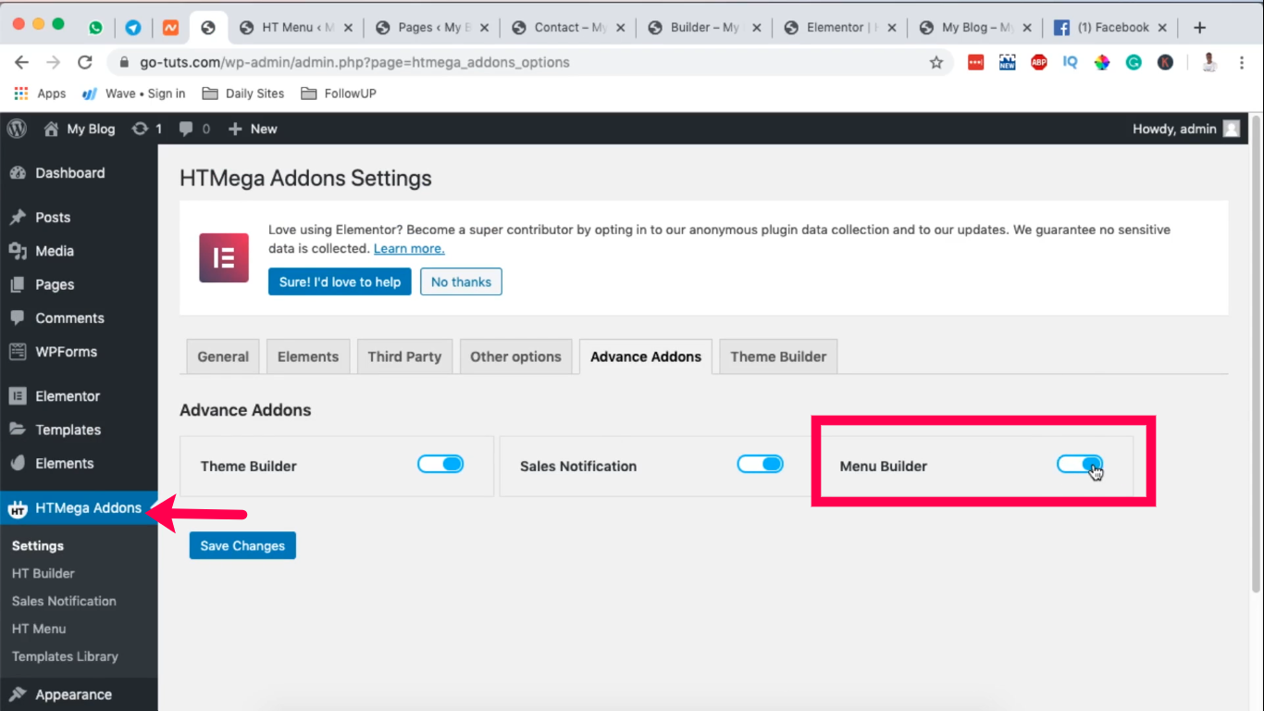This screenshot has width=1264, height=711.
Task: Open Sales Notification in the sidebar submenu
Action: point(64,601)
